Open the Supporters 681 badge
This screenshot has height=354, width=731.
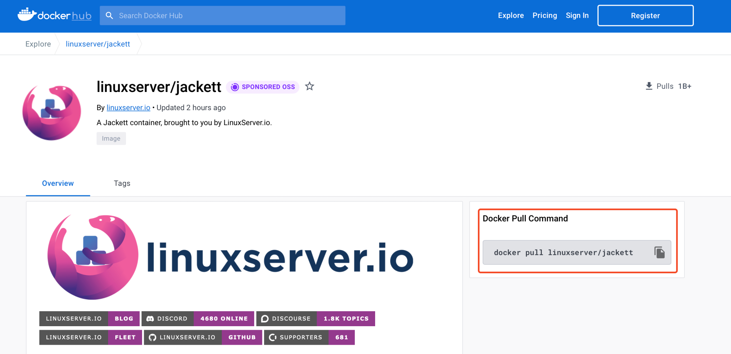coord(309,337)
